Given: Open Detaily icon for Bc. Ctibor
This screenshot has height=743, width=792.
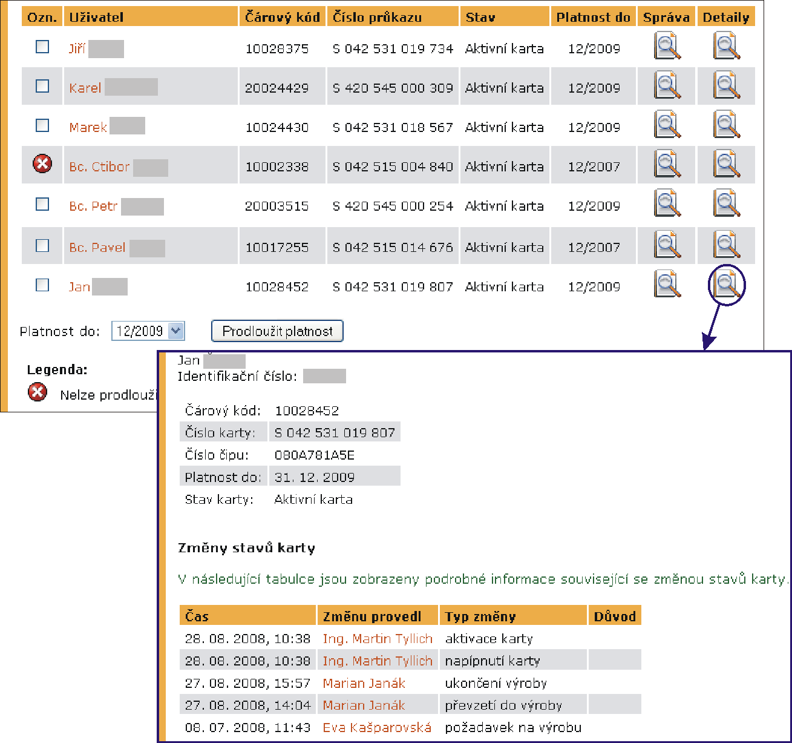Looking at the screenshot, I should point(727,164).
